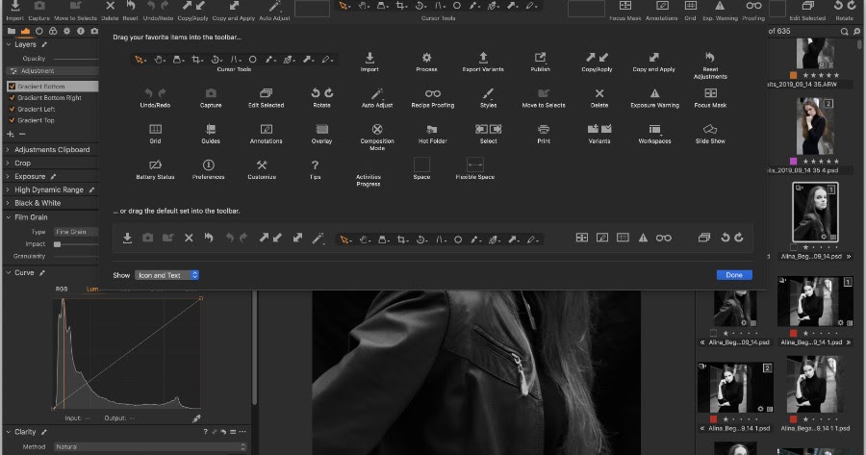
Task: Select the Battery Status icon
Action: tap(155, 165)
